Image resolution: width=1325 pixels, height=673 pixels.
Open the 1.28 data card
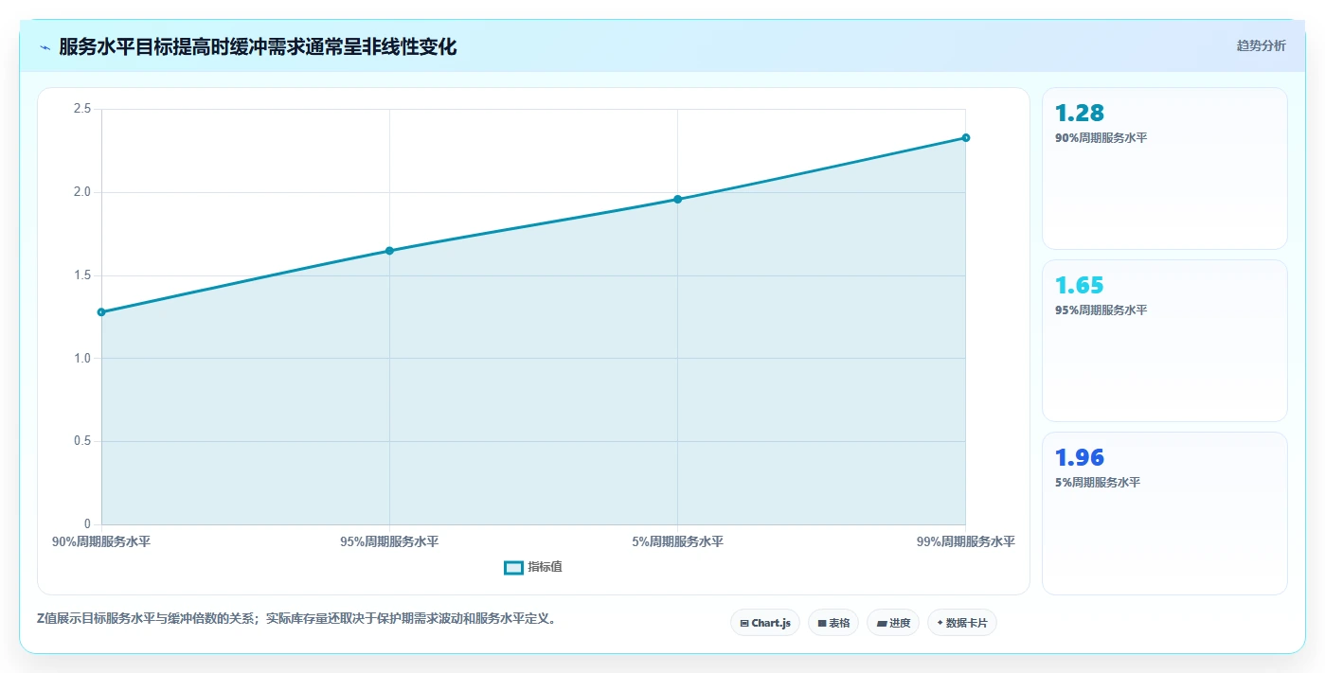[1165, 168]
